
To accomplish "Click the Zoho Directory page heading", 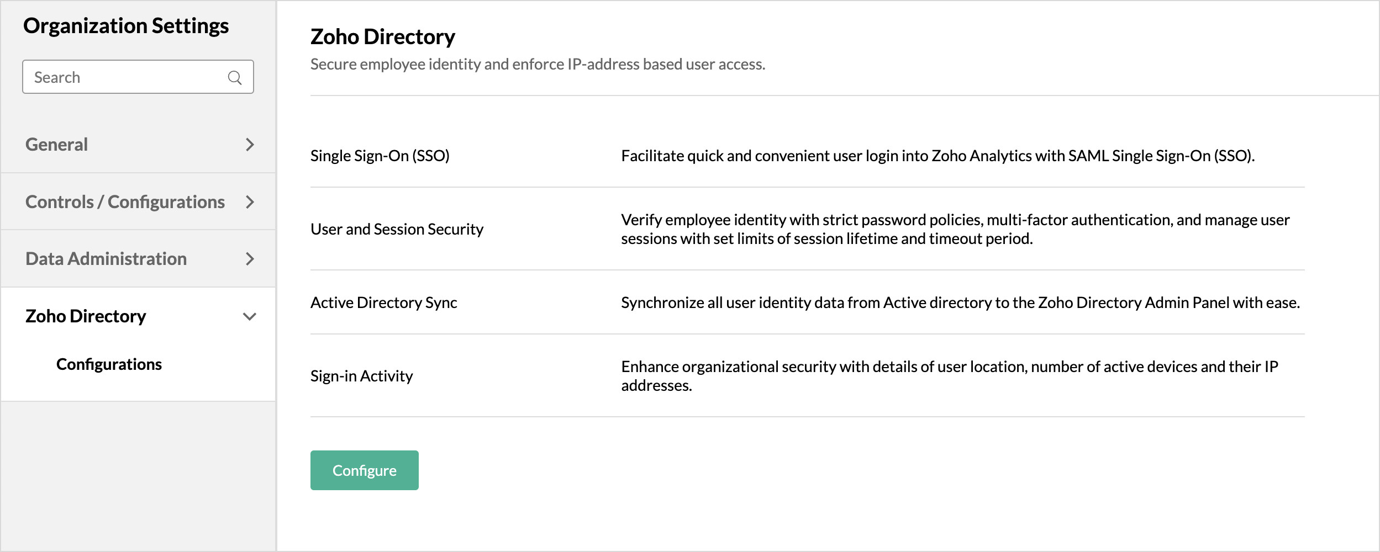I will click(x=382, y=37).
